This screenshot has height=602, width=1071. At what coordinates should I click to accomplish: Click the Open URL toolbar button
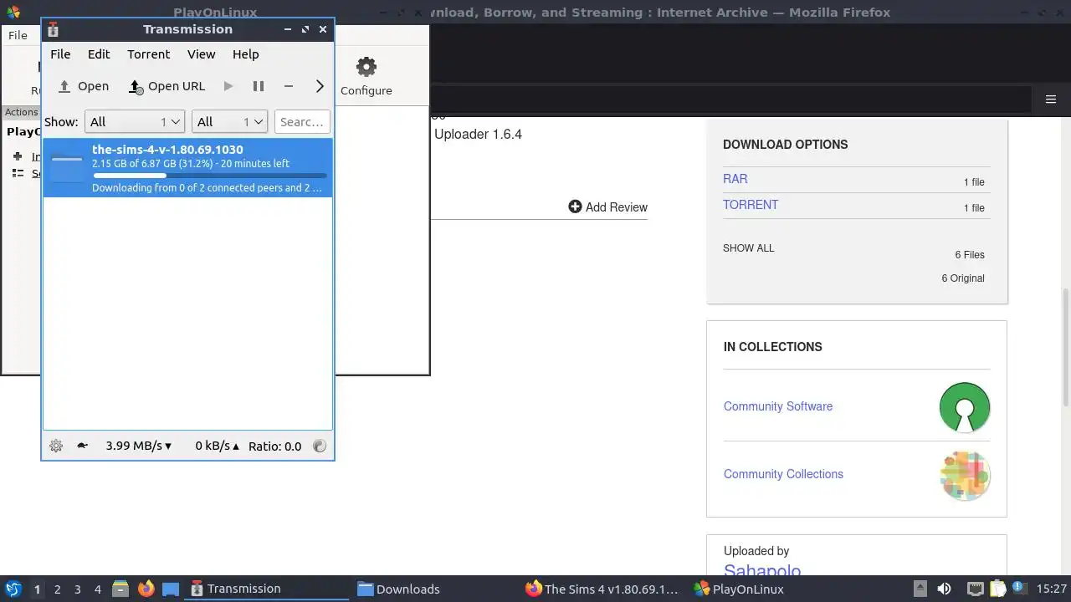[167, 86]
